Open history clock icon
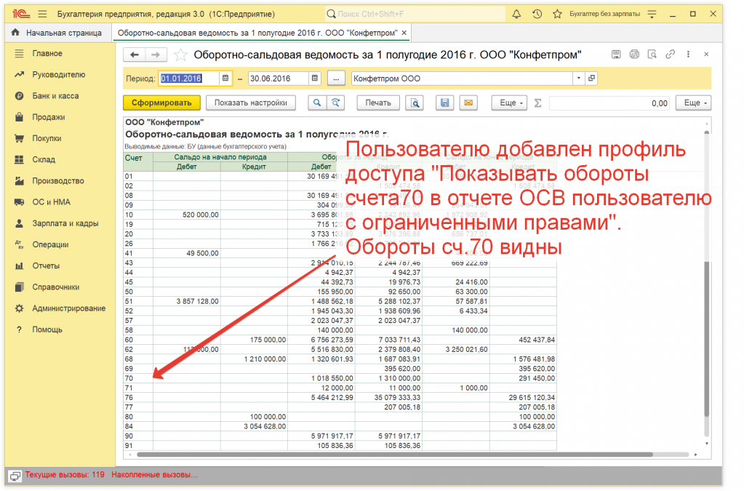 point(537,14)
